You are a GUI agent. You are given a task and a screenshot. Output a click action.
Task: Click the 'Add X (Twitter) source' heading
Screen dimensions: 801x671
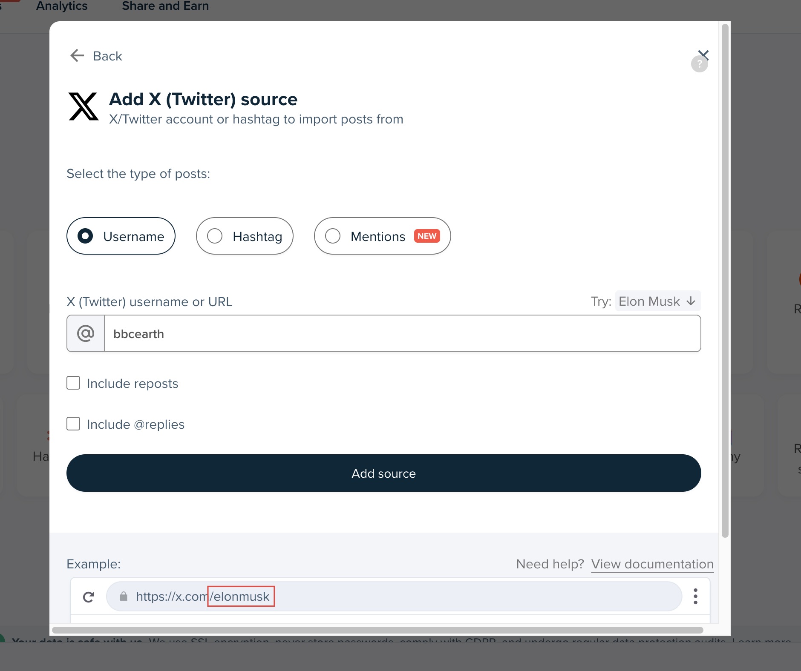click(x=203, y=99)
